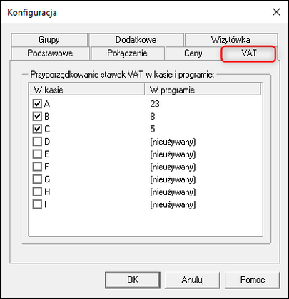Click '(nieużywany)' in row E
The height and width of the screenshot is (299, 289).
click(x=173, y=154)
